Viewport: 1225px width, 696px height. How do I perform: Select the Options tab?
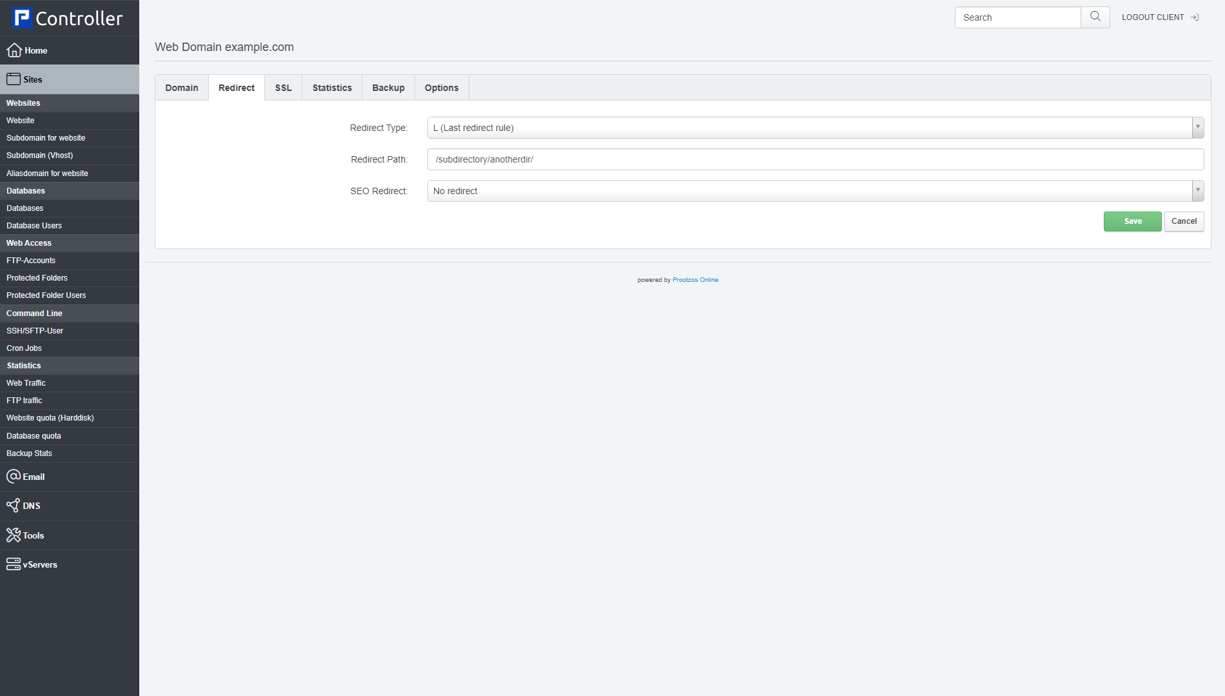tap(442, 88)
